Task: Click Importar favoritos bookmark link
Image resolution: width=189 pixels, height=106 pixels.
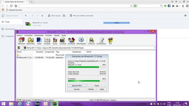Action: pyautogui.click(x=14, y=10)
